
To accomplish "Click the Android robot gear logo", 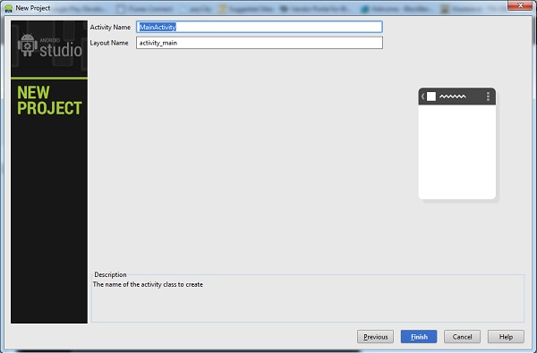I will tap(28, 45).
